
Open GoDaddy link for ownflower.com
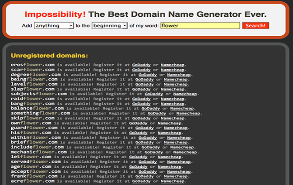(x=138, y=123)
